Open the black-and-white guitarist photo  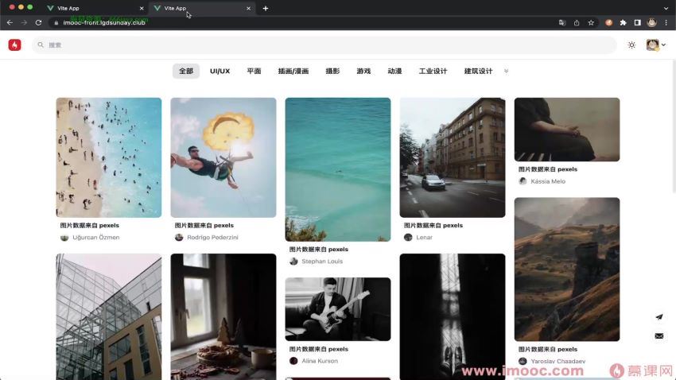pos(338,309)
